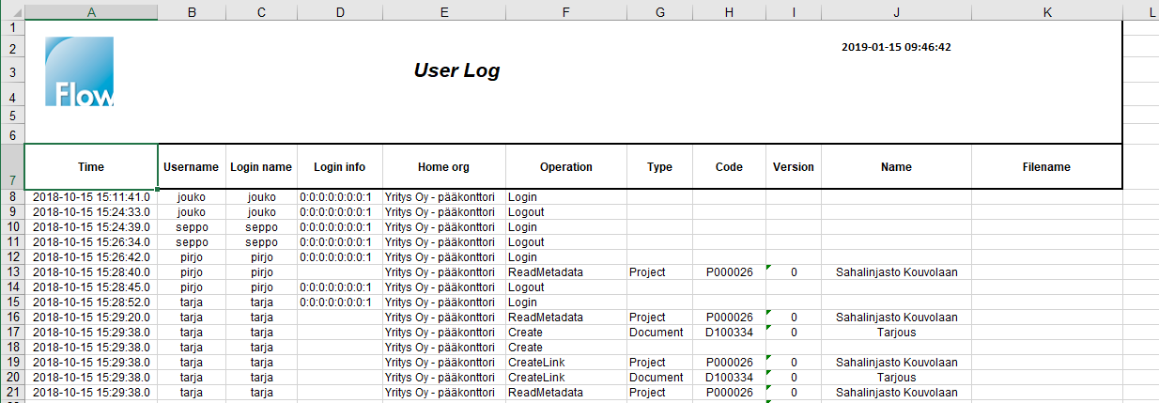Click the User Log title cell

click(456, 70)
